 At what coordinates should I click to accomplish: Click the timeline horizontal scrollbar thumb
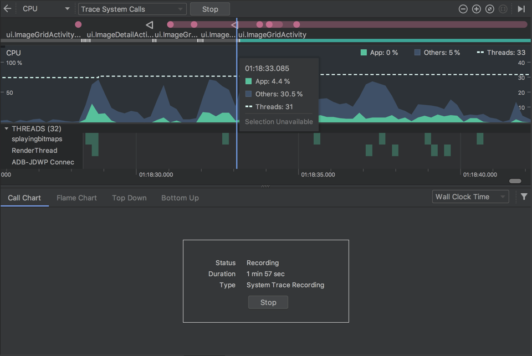pos(515,181)
